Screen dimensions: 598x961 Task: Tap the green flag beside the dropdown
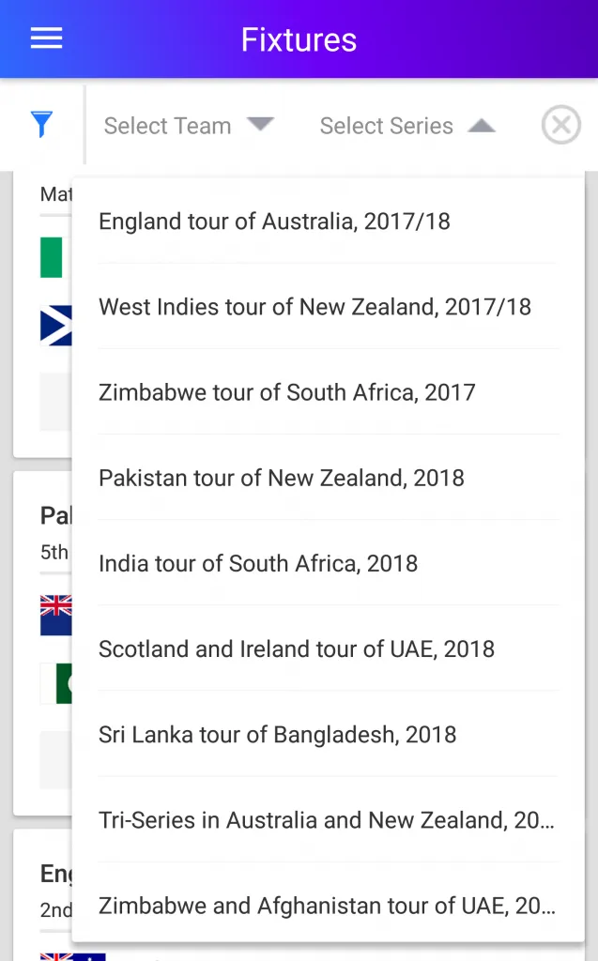[x=52, y=257]
